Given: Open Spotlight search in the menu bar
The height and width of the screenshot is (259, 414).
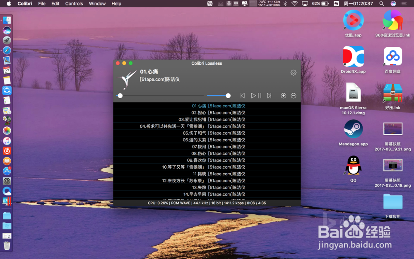Looking at the screenshot, I should pos(381,3).
